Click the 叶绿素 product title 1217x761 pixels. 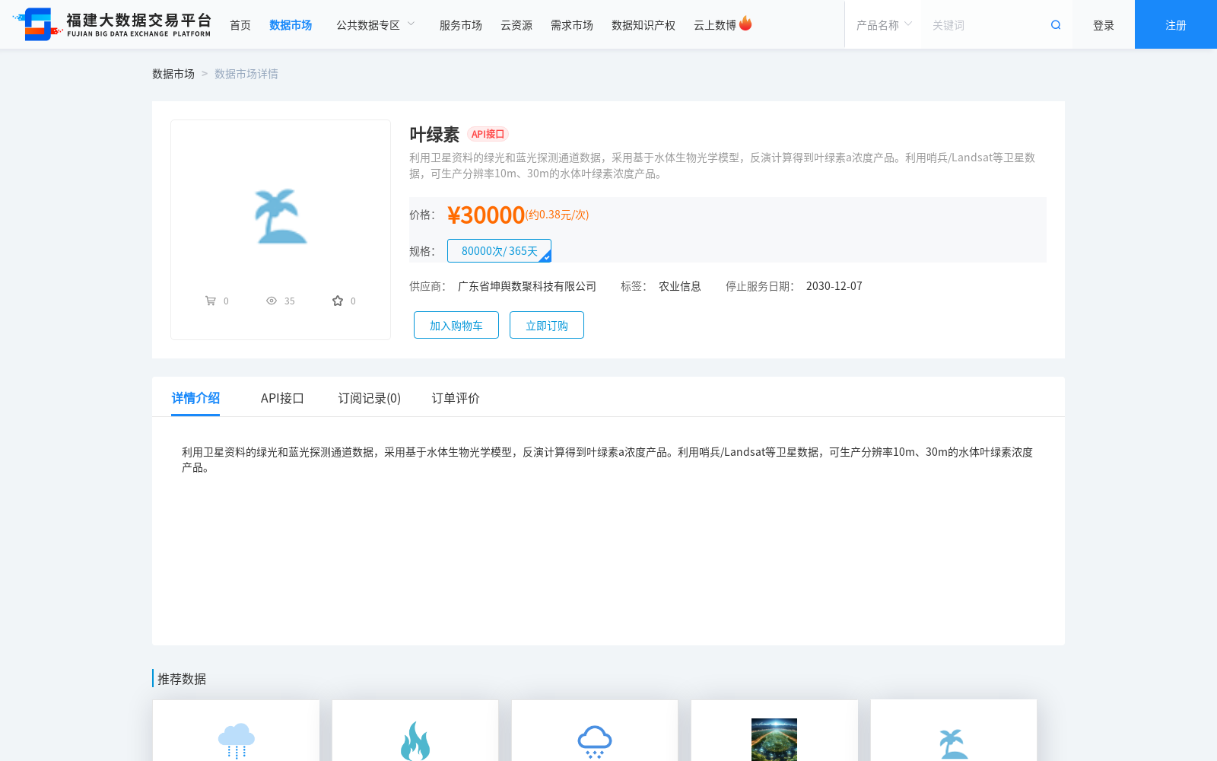click(434, 135)
